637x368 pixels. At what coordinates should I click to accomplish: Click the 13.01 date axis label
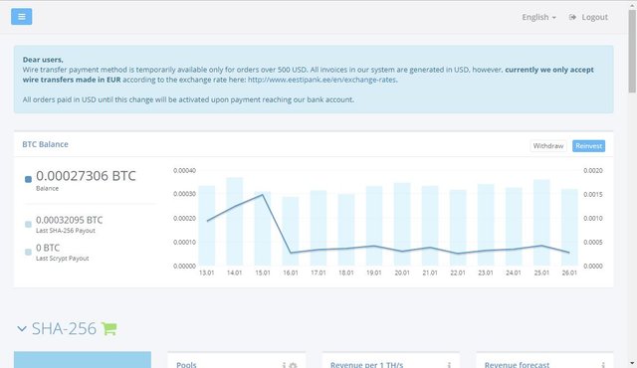(206, 273)
